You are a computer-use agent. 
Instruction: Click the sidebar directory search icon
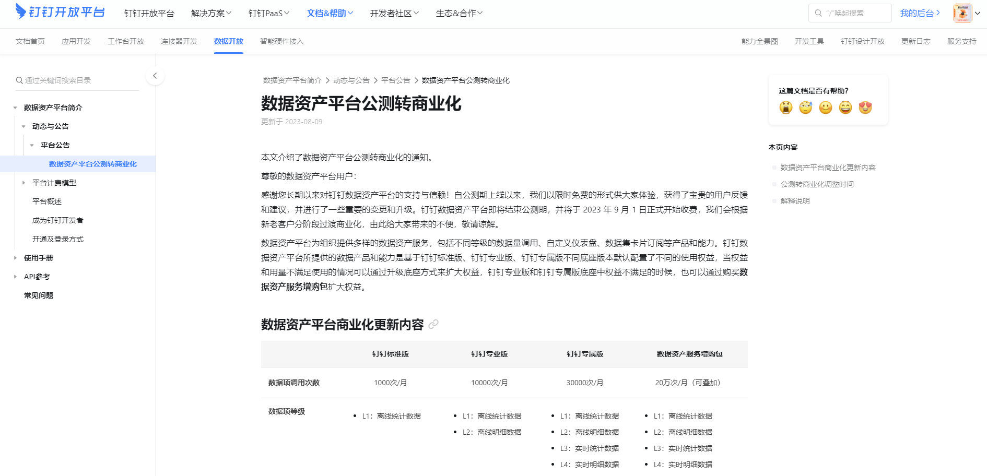tap(19, 80)
